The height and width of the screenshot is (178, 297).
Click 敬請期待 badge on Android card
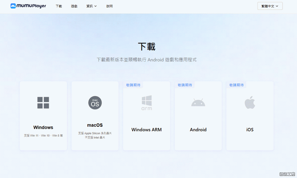pyautogui.click(x=185, y=85)
